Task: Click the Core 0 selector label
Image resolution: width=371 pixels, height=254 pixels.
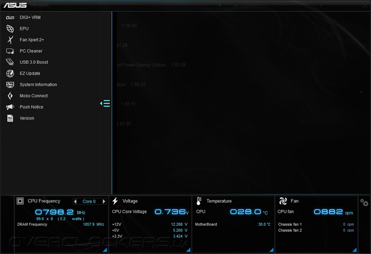Action: click(x=89, y=202)
